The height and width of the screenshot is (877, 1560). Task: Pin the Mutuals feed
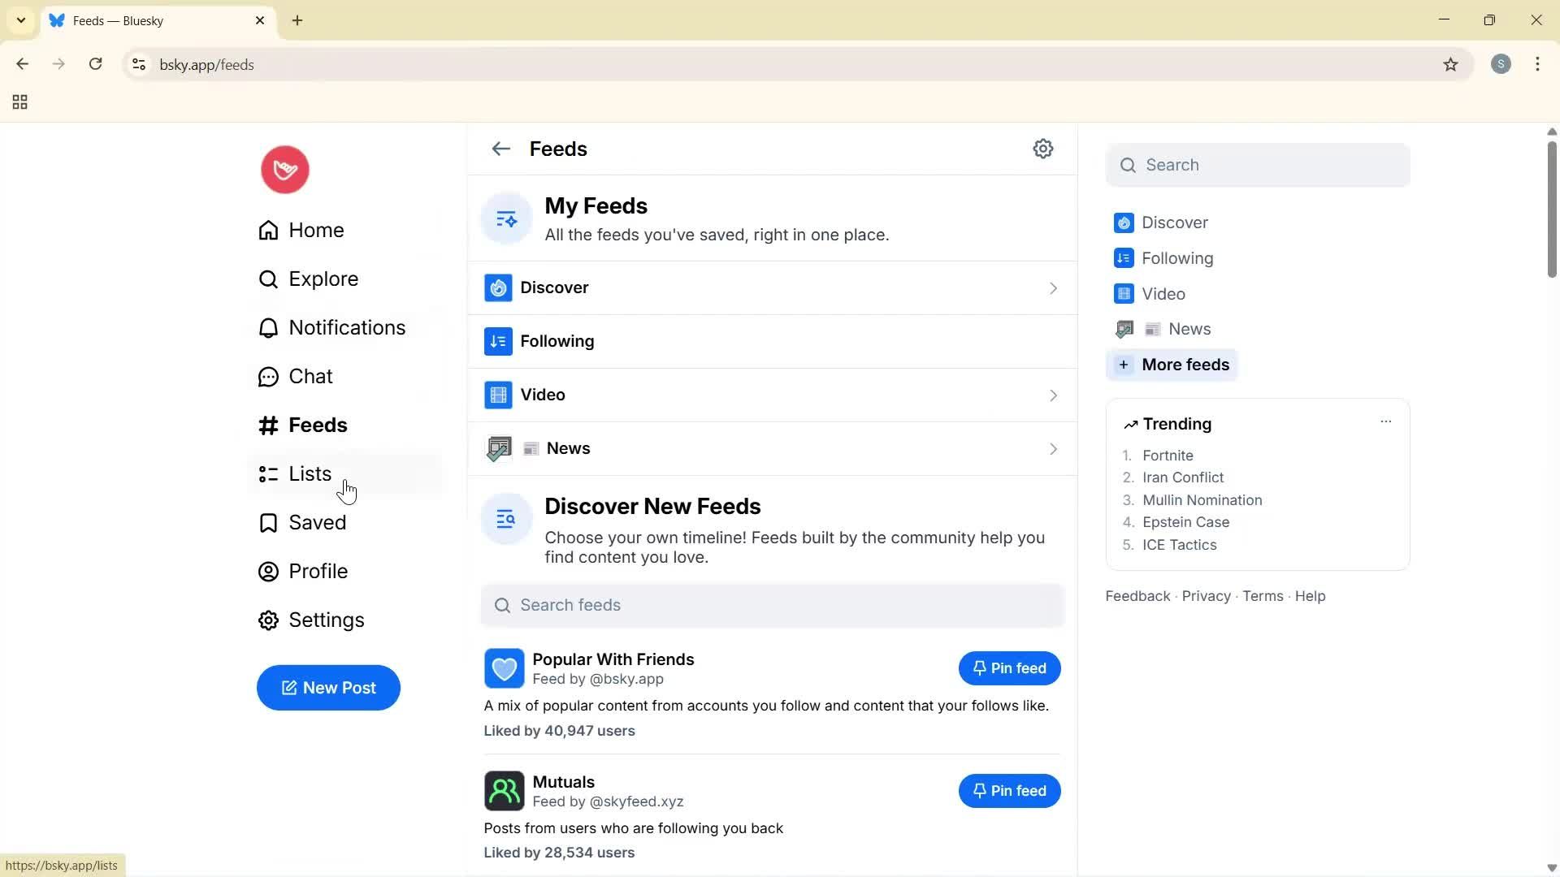pyautogui.click(x=1009, y=790)
